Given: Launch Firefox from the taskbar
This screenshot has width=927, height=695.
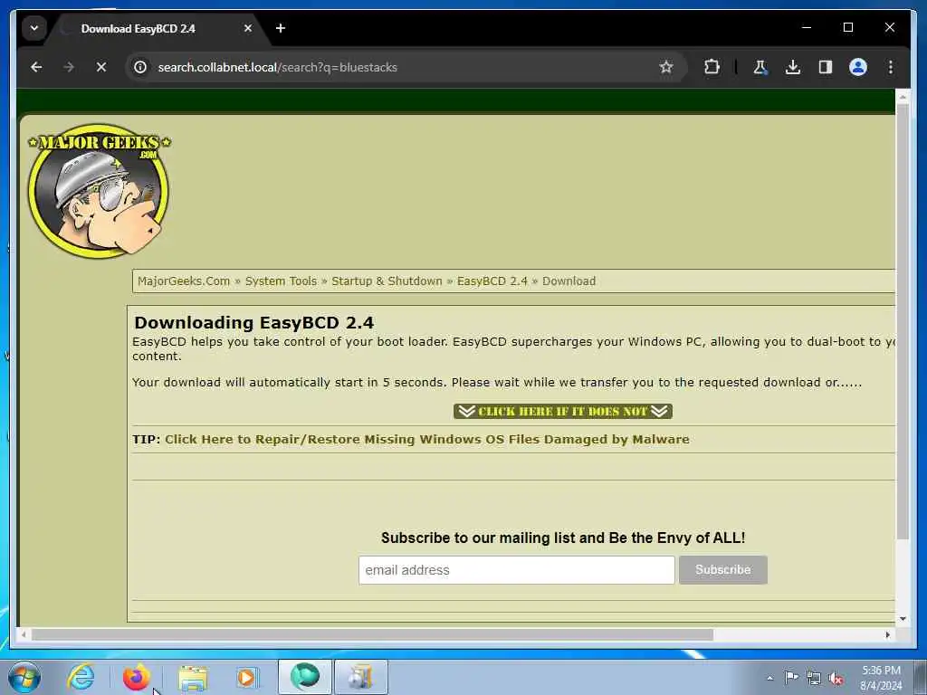Looking at the screenshot, I should tap(136, 677).
